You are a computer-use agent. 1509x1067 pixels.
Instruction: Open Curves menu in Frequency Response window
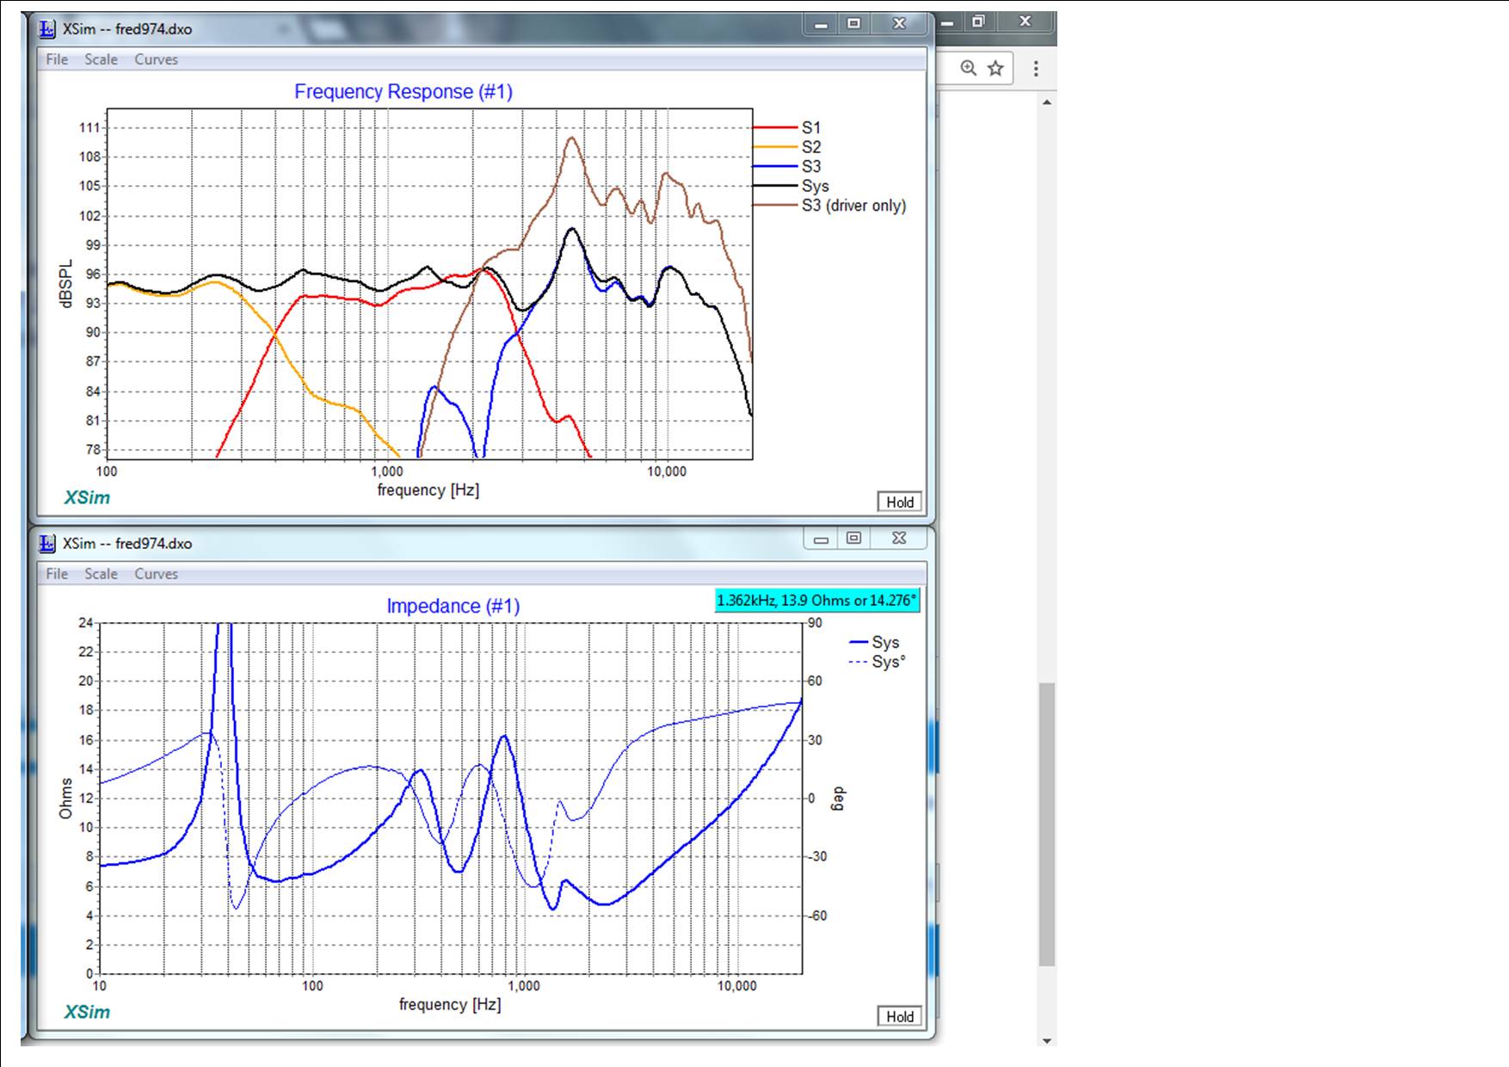156,59
